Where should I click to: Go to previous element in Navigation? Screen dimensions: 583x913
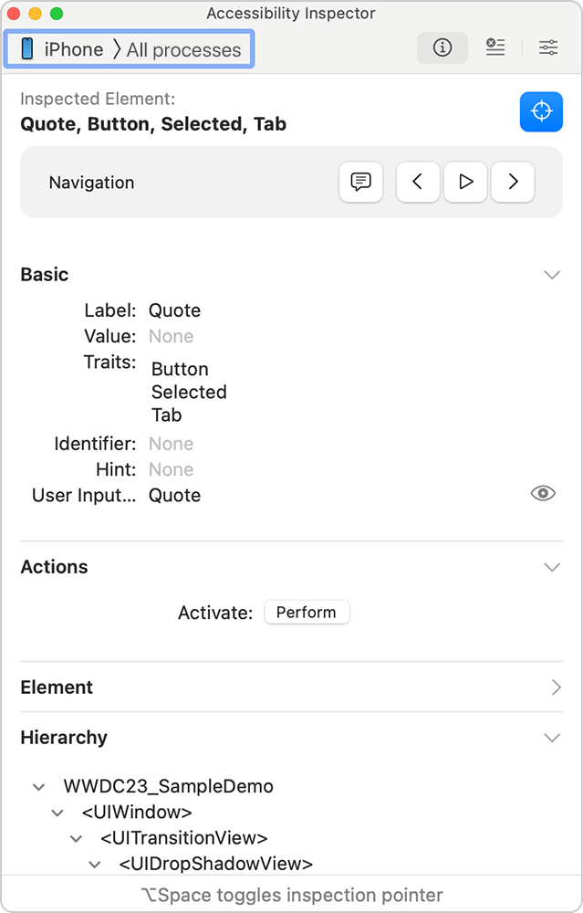coord(418,182)
